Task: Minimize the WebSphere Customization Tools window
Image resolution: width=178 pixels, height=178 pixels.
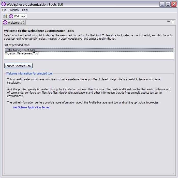Action: (162, 4)
